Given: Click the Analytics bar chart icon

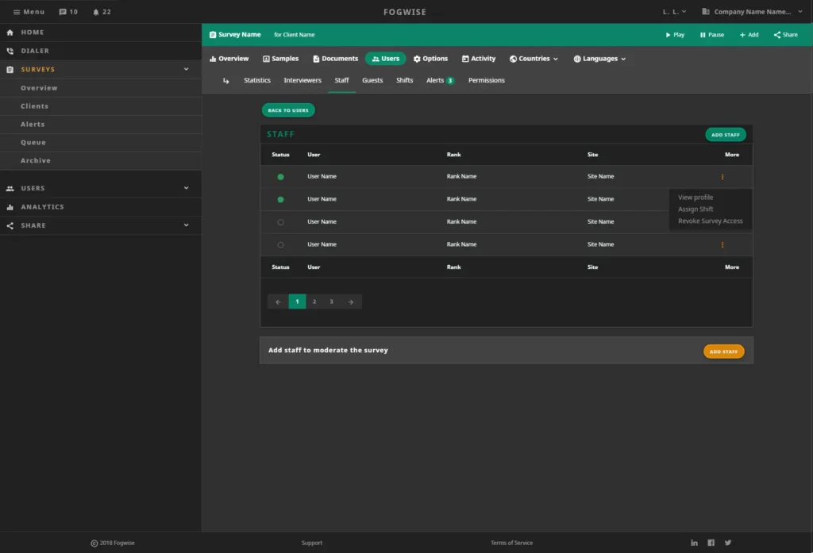Looking at the screenshot, I should tap(10, 207).
